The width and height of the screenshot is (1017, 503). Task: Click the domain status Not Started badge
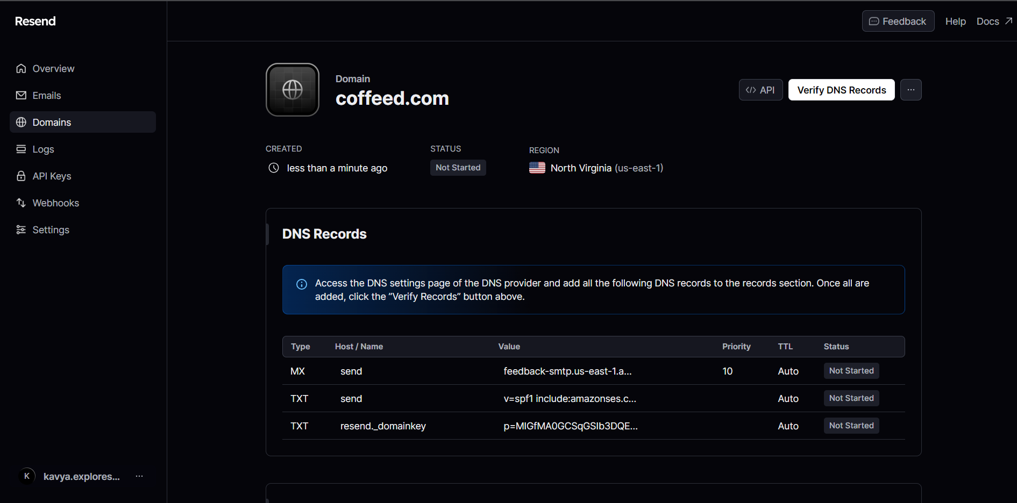click(x=458, y=168)
